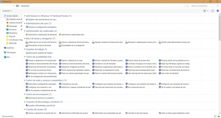The width and height of the screenshot is (221, 118).
Task: Collapse Administrador de credenciales group
Action: point(25,31)
